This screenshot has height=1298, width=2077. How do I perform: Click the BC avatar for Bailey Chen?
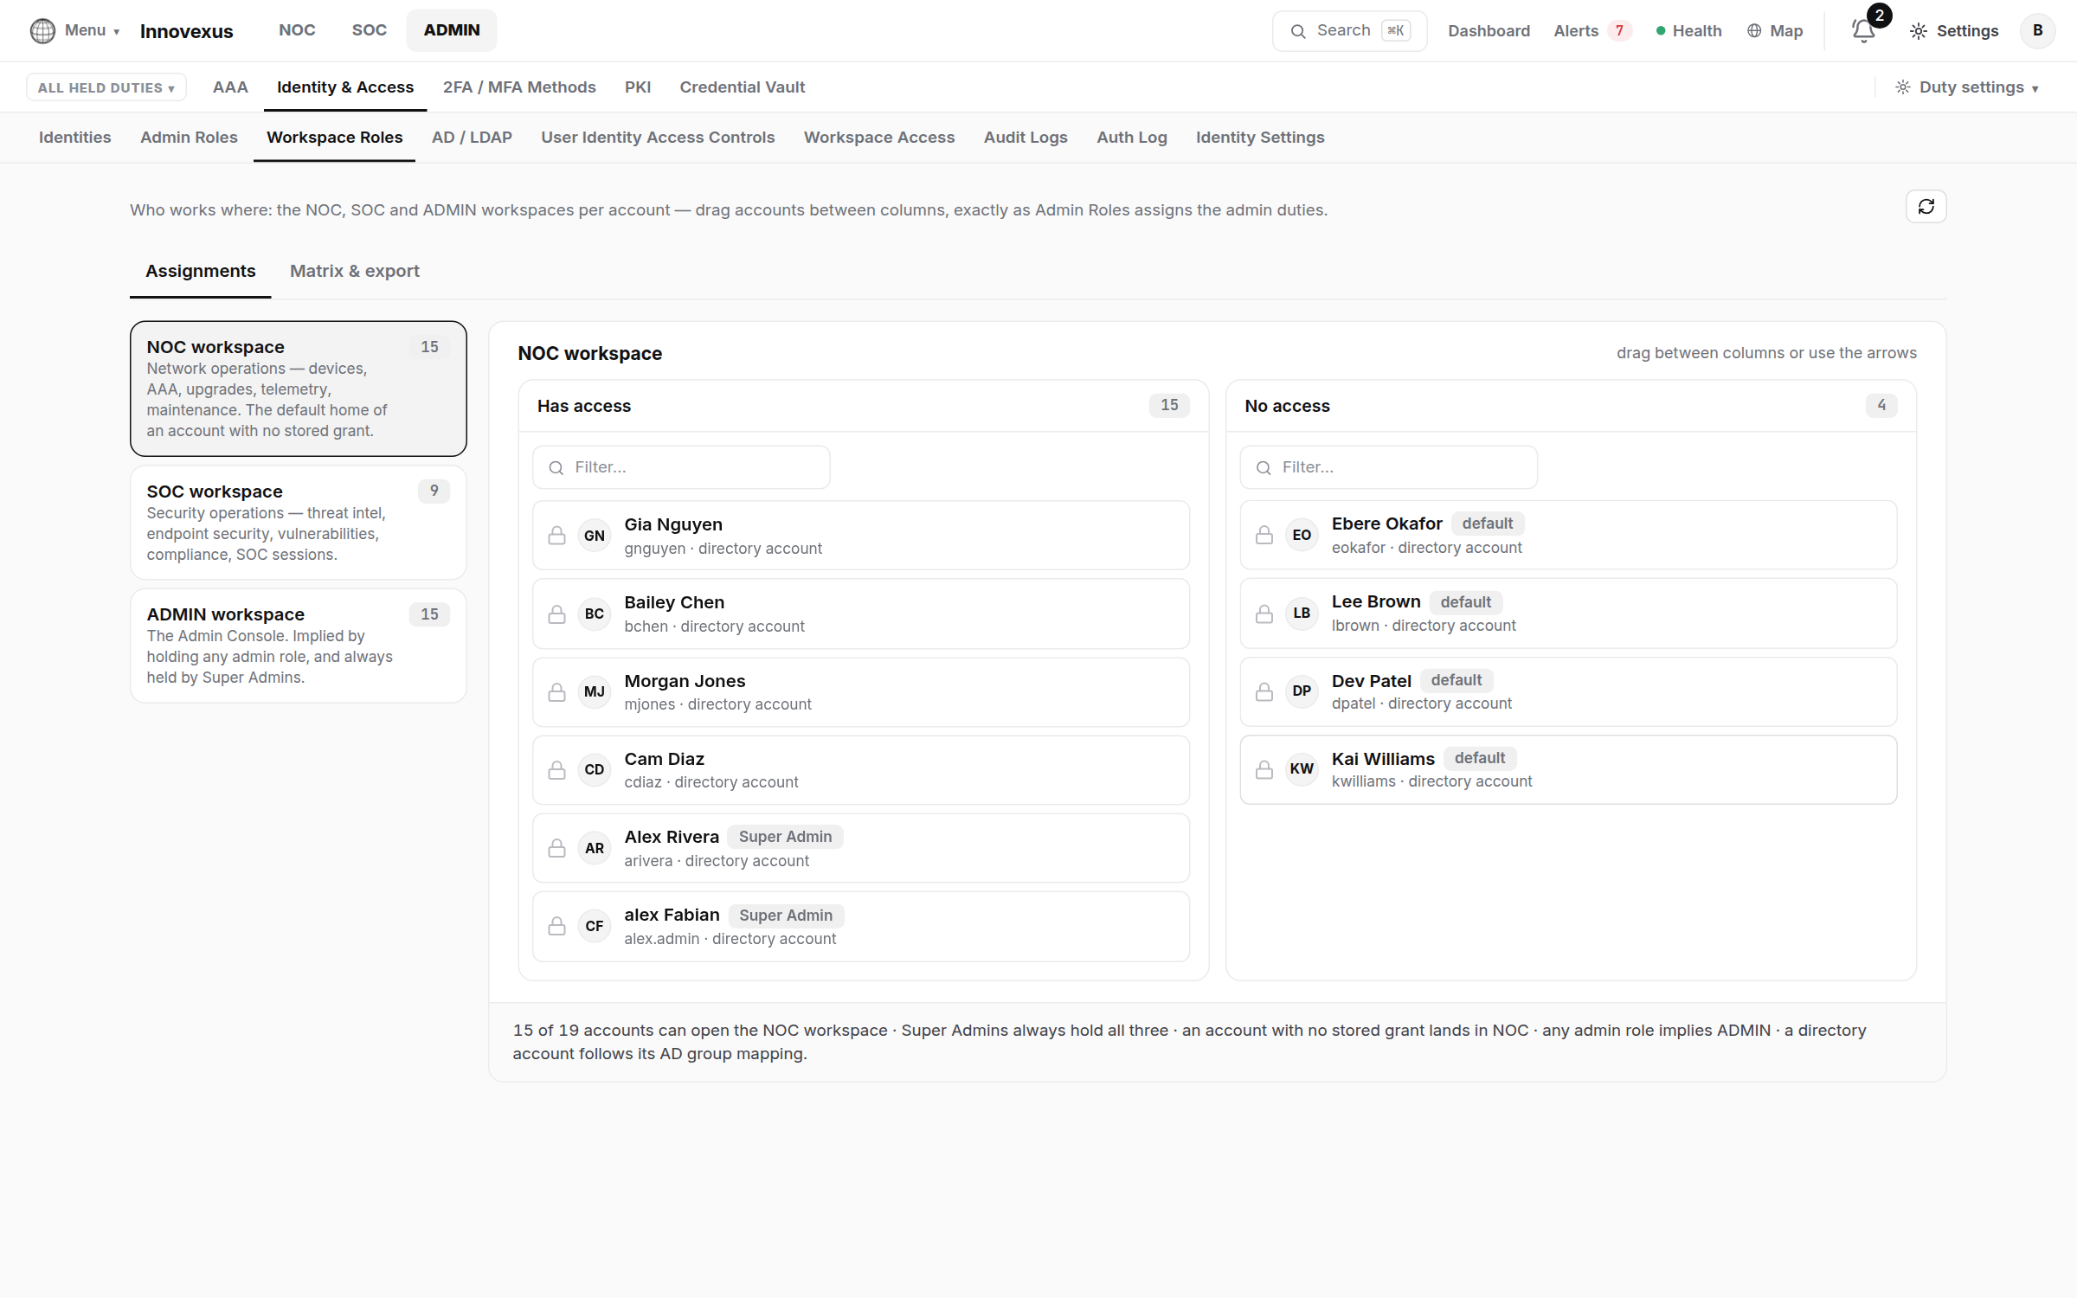tap(595, 614)
